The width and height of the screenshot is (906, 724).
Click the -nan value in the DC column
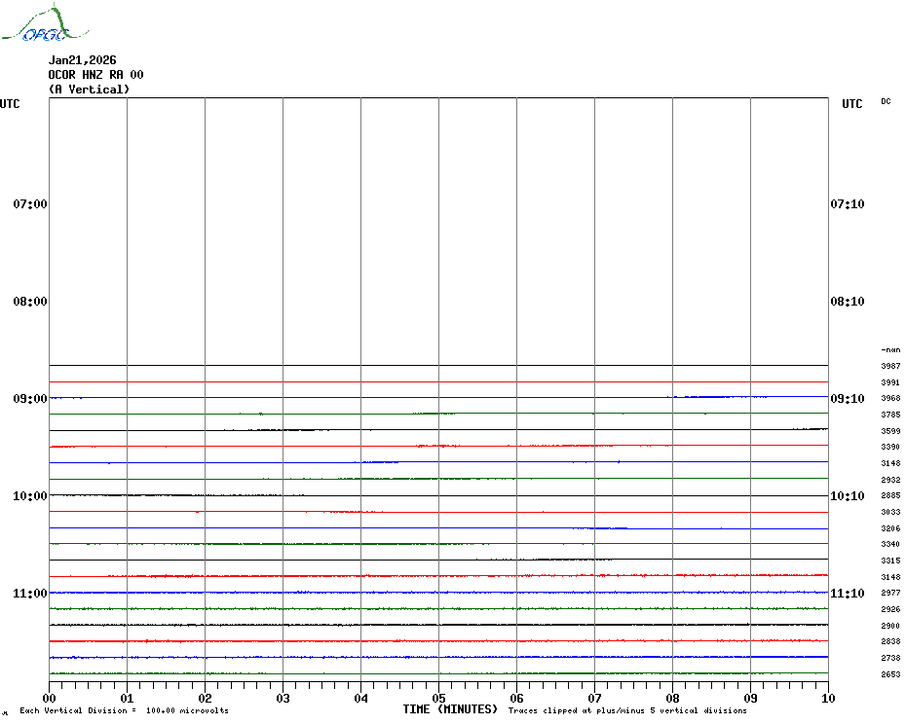(890, 349)
